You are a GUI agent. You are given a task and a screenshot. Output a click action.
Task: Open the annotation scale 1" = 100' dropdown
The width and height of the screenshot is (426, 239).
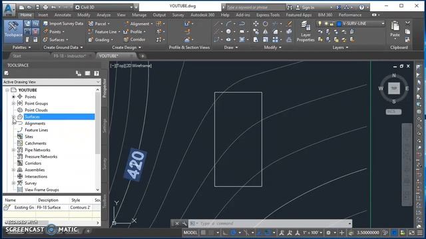point(312,232)
